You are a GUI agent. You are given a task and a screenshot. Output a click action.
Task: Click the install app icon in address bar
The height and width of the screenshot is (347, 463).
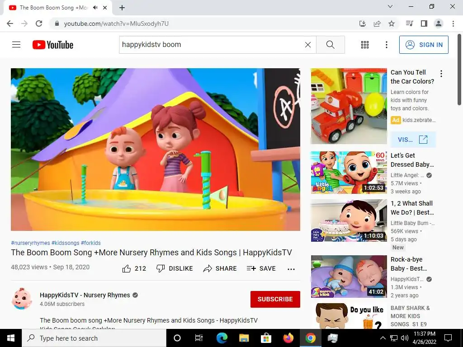point(363,23)
